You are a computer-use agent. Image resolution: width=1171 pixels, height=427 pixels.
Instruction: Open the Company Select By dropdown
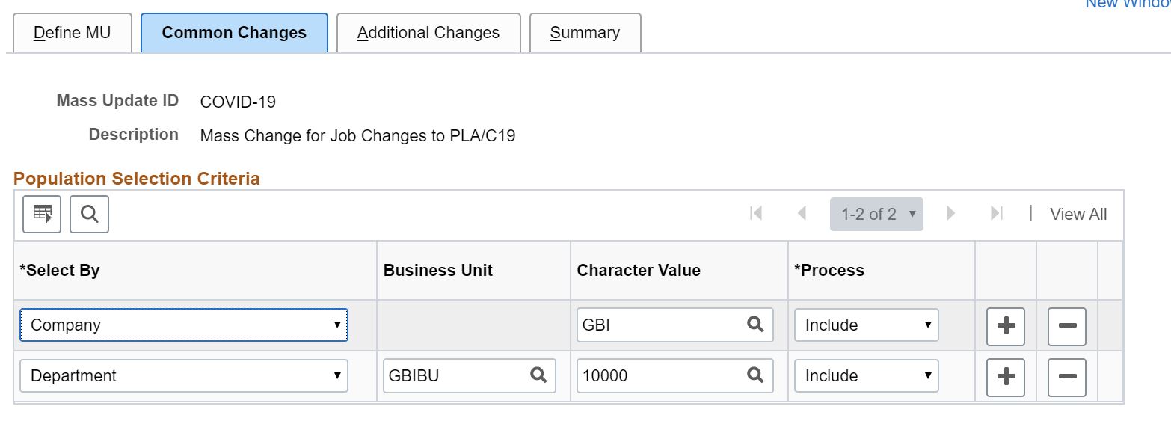tap(183, 325)
